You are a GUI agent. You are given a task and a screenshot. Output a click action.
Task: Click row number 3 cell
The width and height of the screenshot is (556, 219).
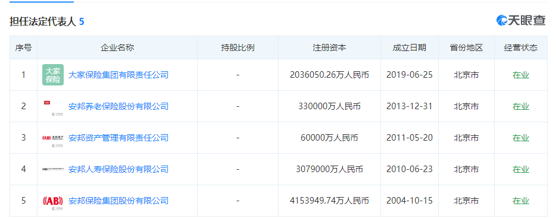click(x=23, y=138)
